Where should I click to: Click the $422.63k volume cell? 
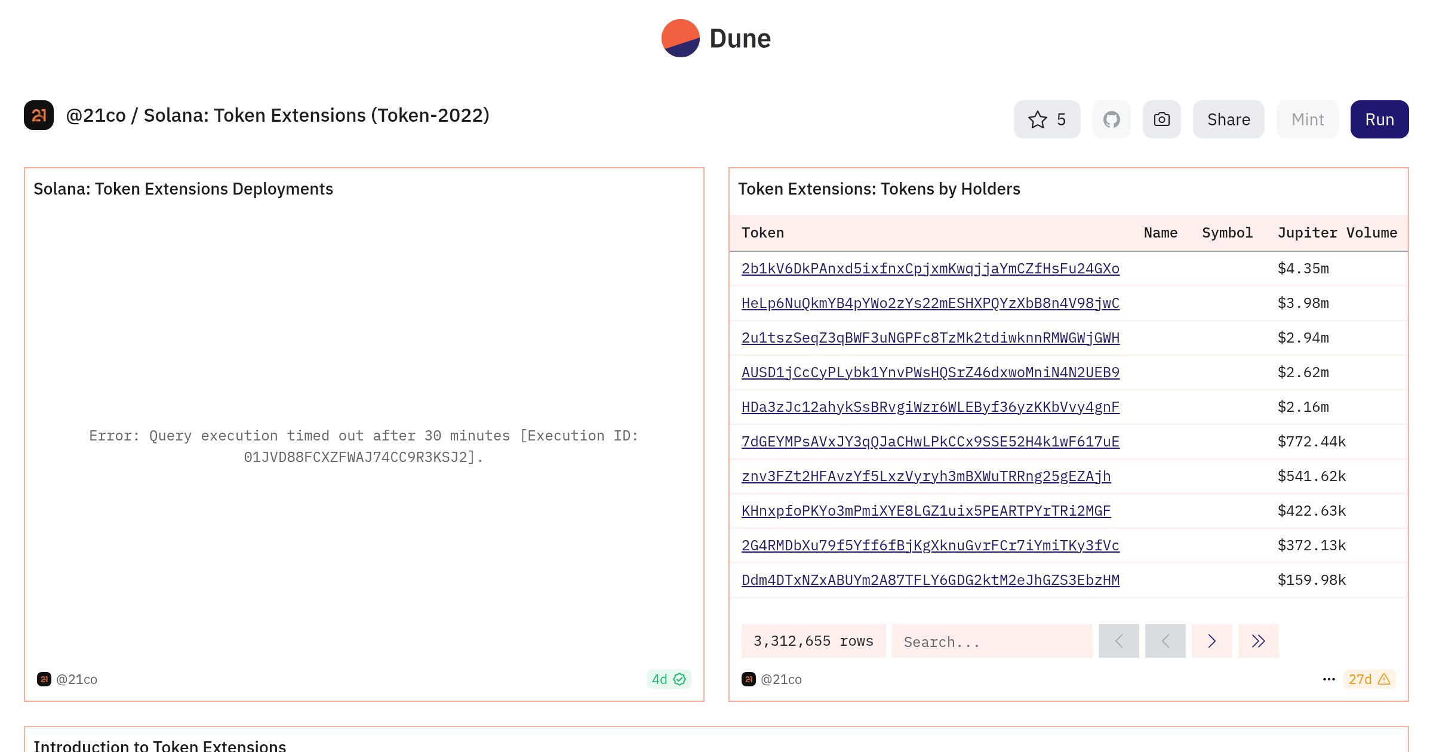(1312, 511)
